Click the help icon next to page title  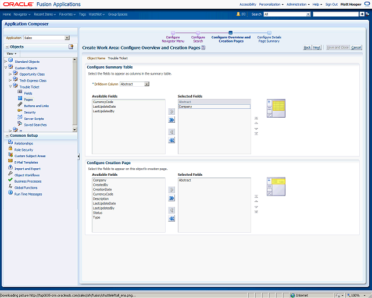coord(203,48)
